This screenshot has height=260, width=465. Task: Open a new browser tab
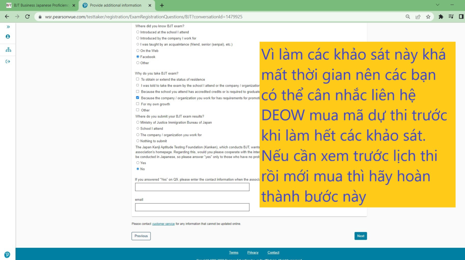(162, 5)
